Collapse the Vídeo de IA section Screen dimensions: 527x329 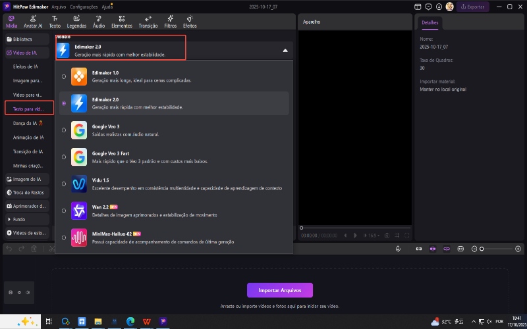point(27,53)
